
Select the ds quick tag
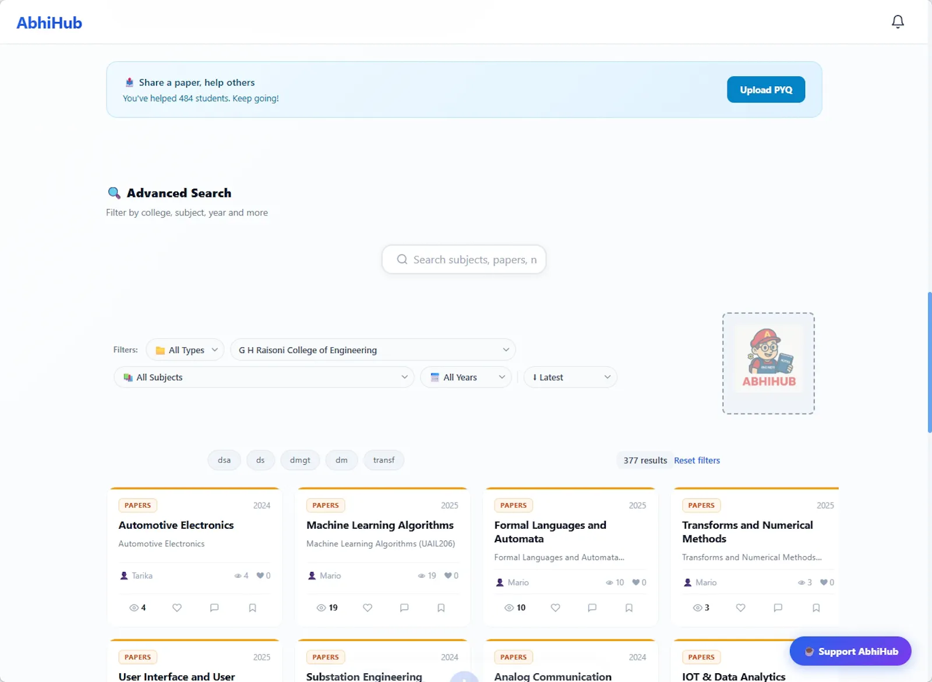pyautogui.click(x=260, y=460)
